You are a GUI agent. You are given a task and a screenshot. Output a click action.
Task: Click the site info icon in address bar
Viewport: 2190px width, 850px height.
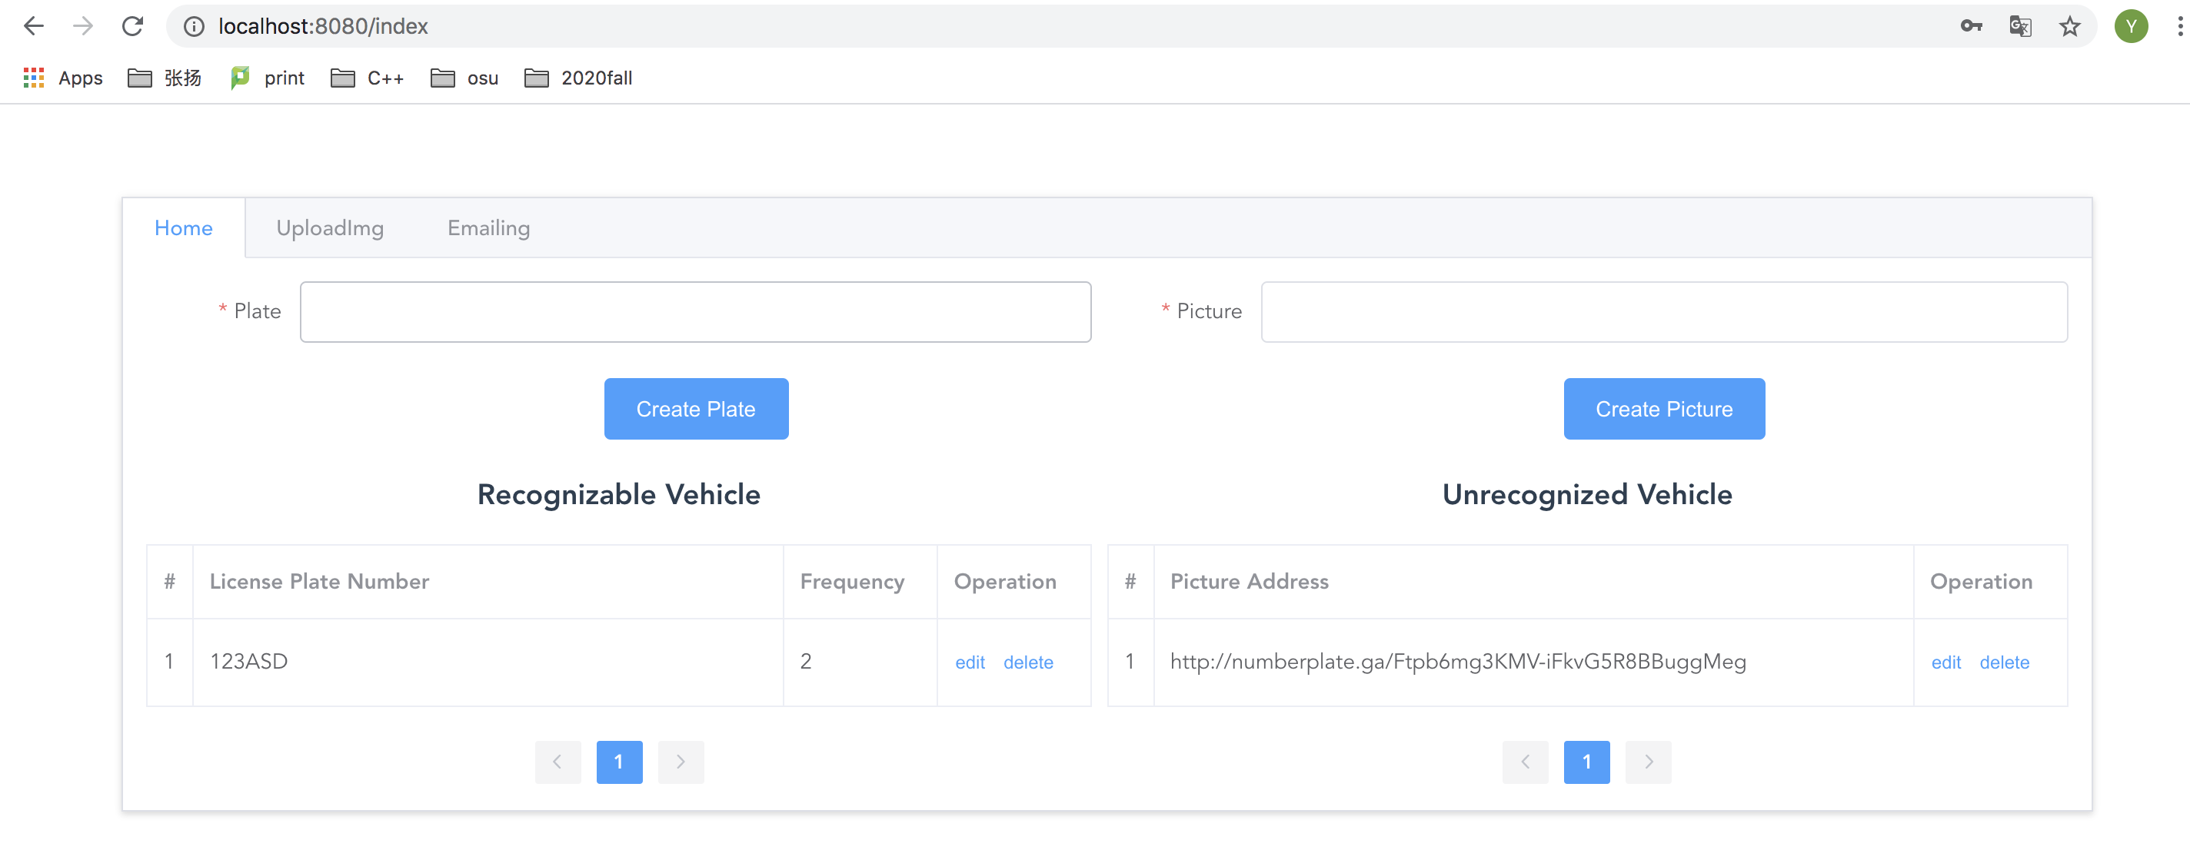coord(194,26)
